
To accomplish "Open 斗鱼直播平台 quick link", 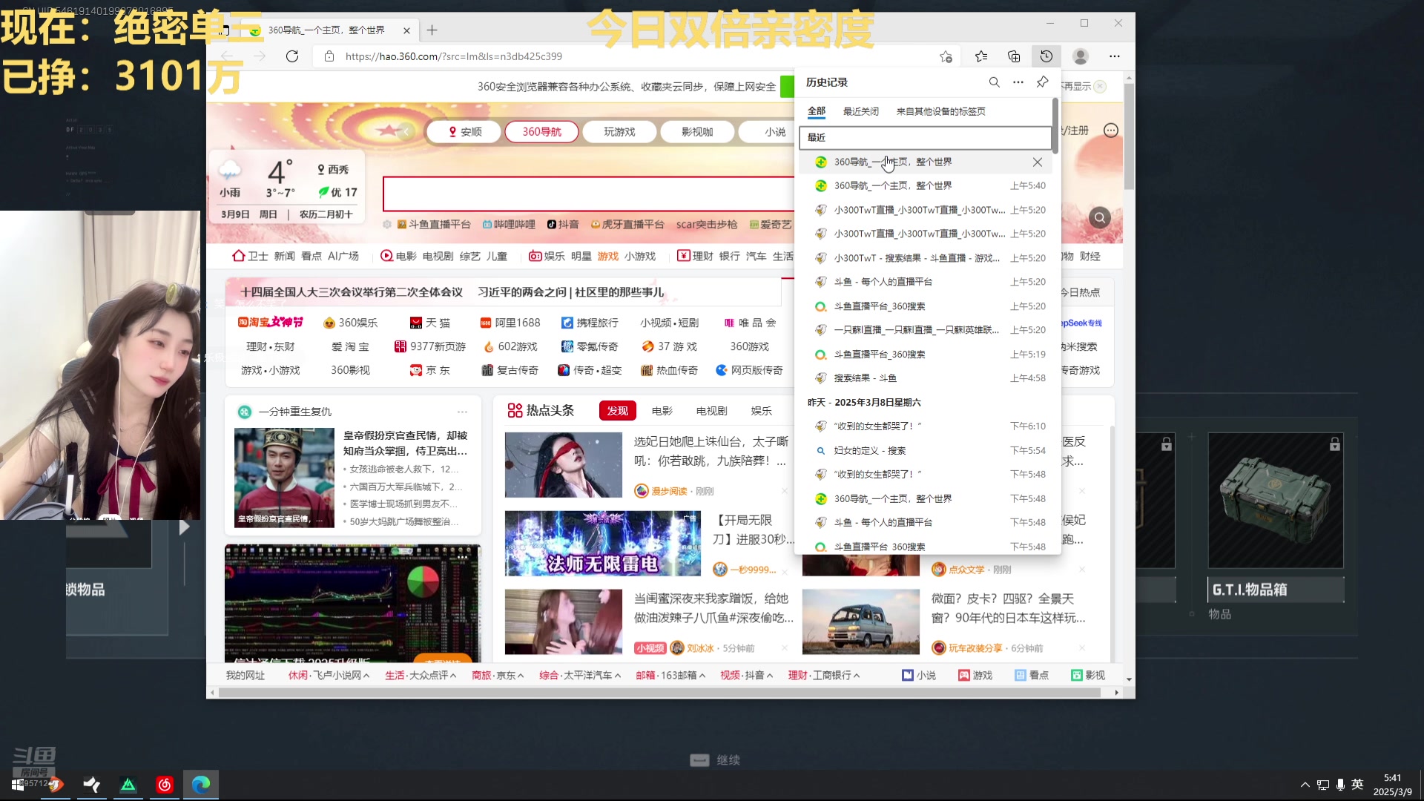I will [x=434, y=225].
